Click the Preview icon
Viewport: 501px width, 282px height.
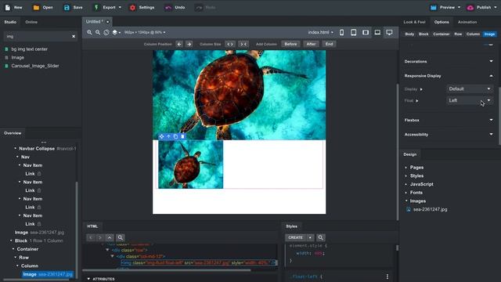point(433,7)
